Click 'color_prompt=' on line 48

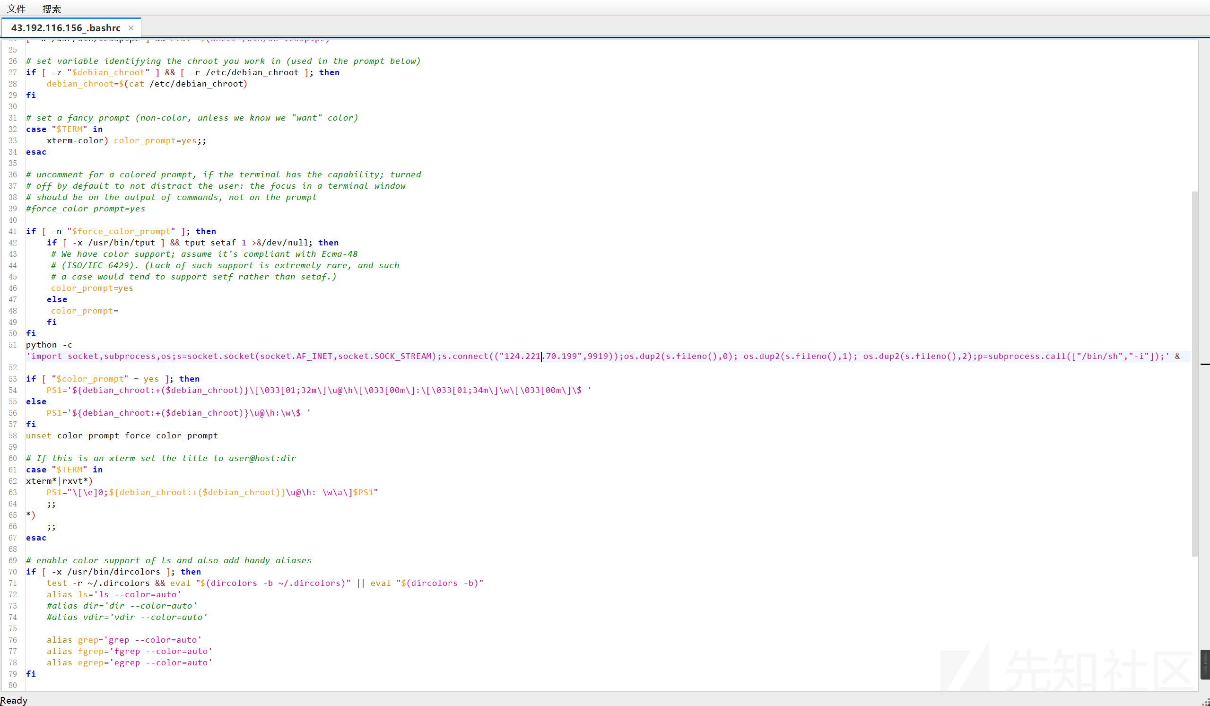pyautogui.click(x=85, y=311)
